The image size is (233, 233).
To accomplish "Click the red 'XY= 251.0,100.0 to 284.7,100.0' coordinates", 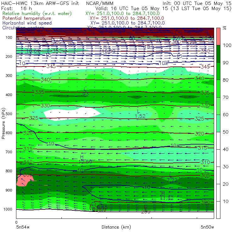I will click(x=127, y=18).
